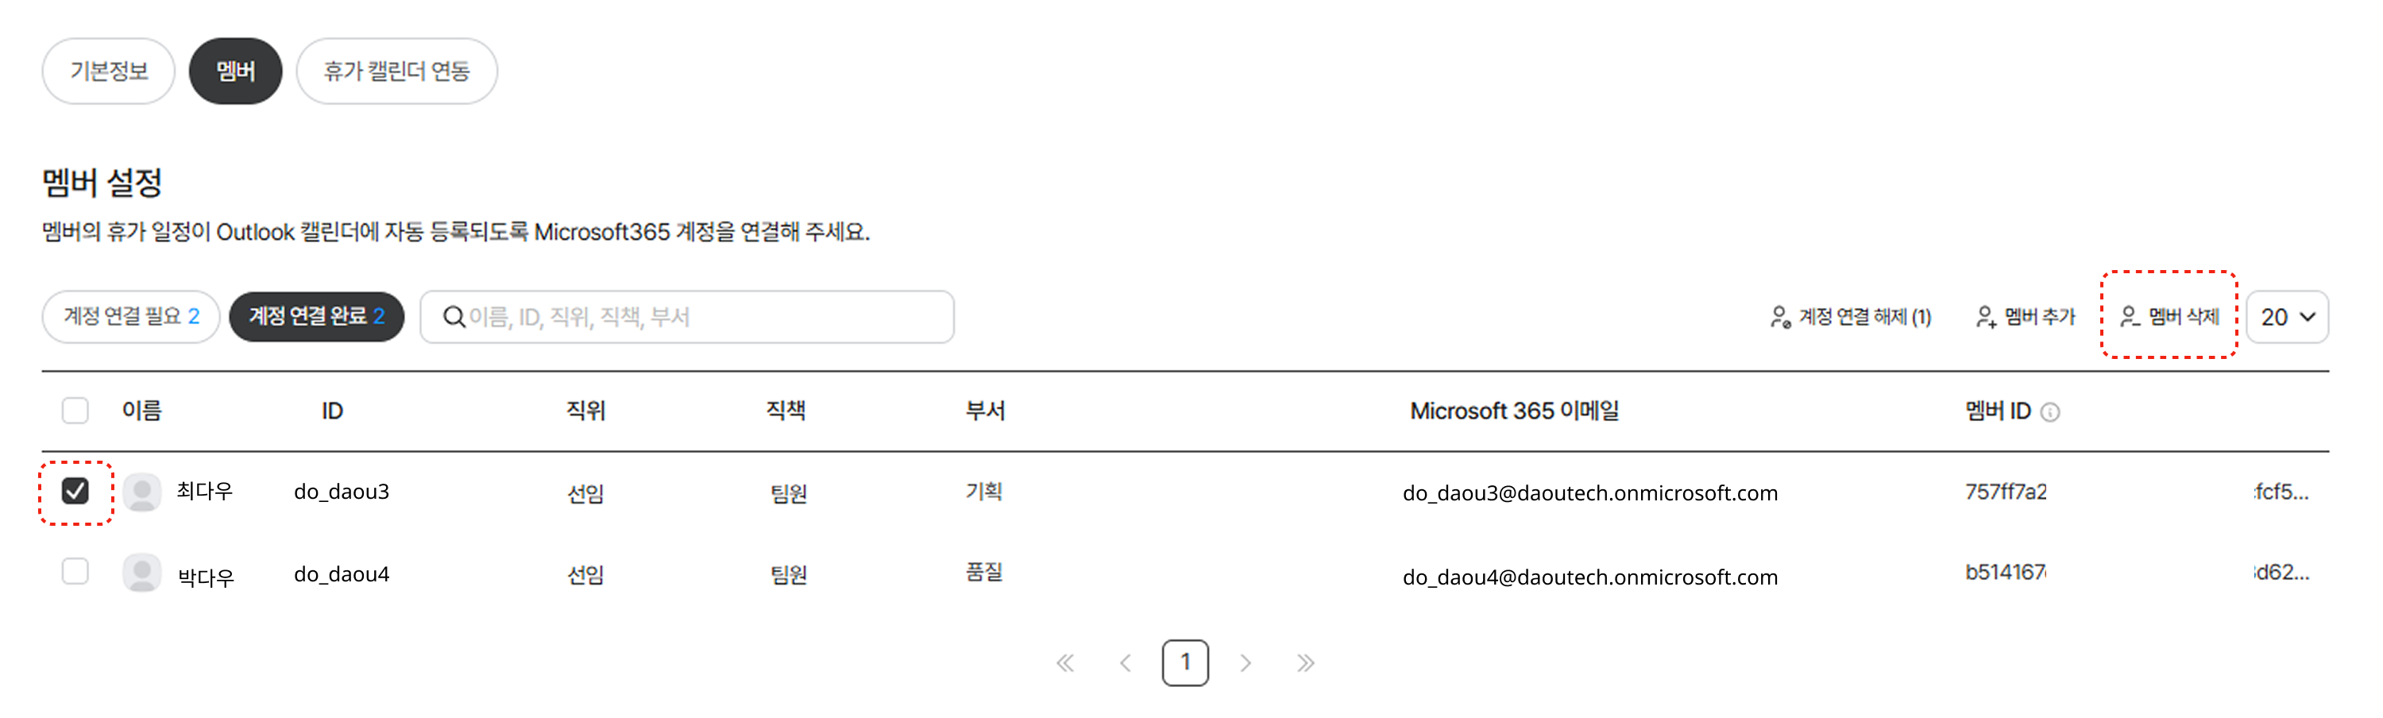The height and width of the screenshot is (718, 2383).
Task: Toggle the select-all header checkbox
Action: pyautogui.click(x=75, y=411)
